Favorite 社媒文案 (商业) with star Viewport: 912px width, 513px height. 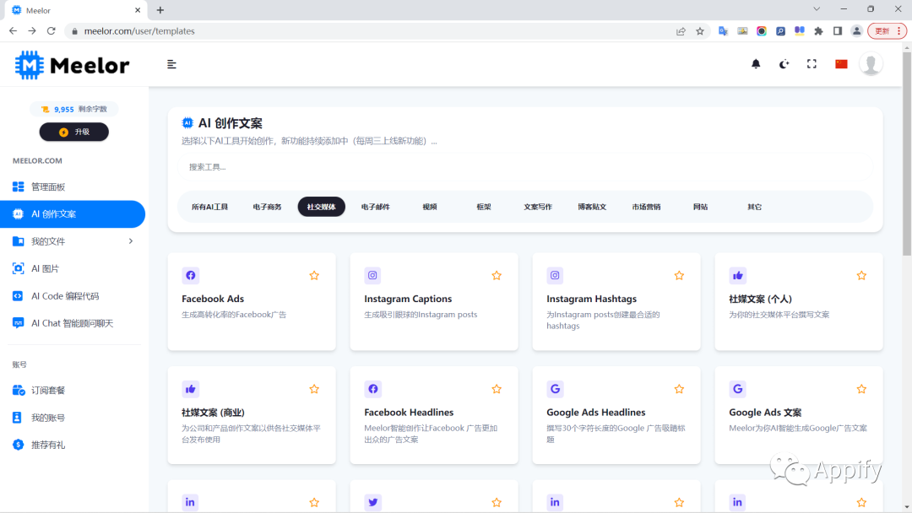314,389
